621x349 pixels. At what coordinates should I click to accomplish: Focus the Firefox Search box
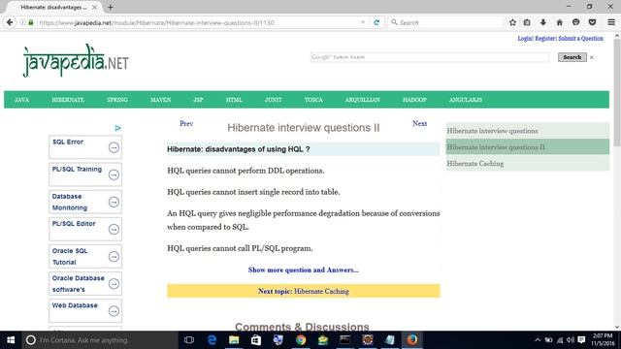446,22
